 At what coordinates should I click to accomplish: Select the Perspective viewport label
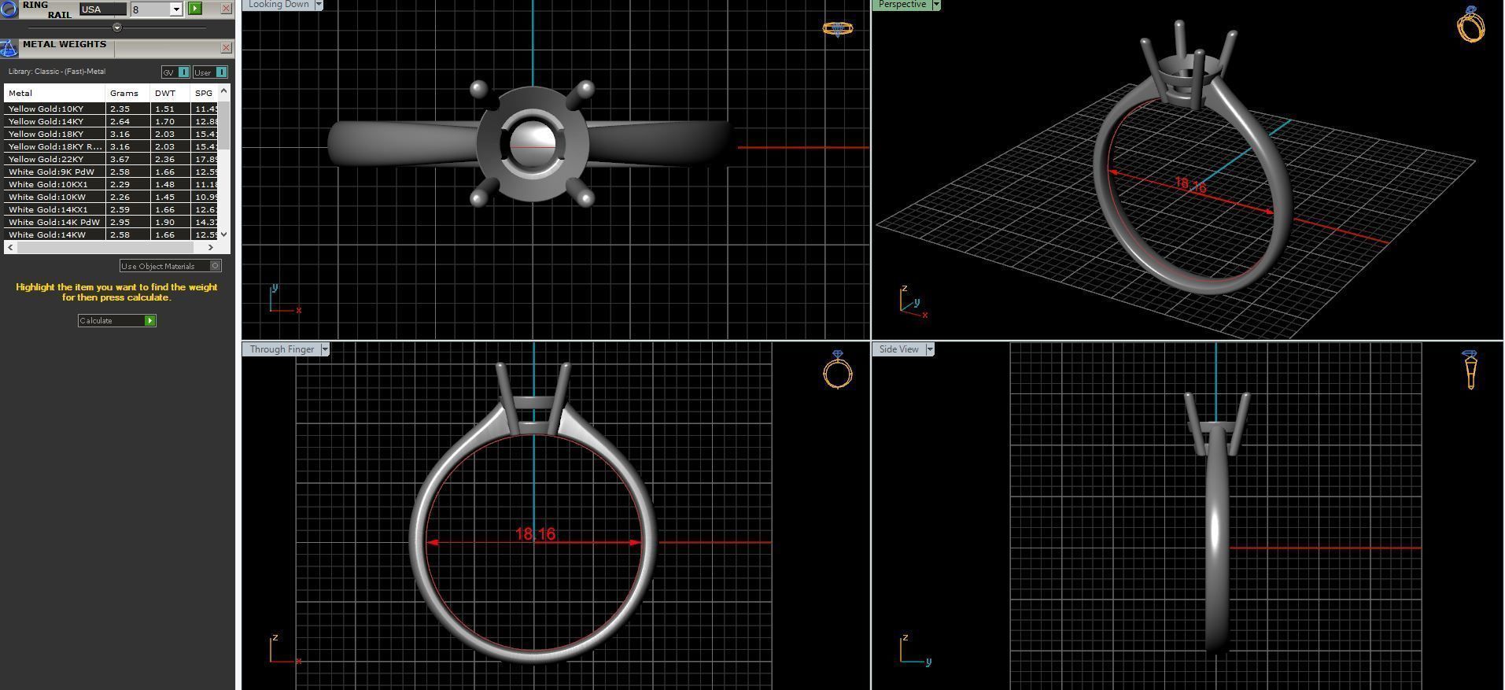(902, 4)
